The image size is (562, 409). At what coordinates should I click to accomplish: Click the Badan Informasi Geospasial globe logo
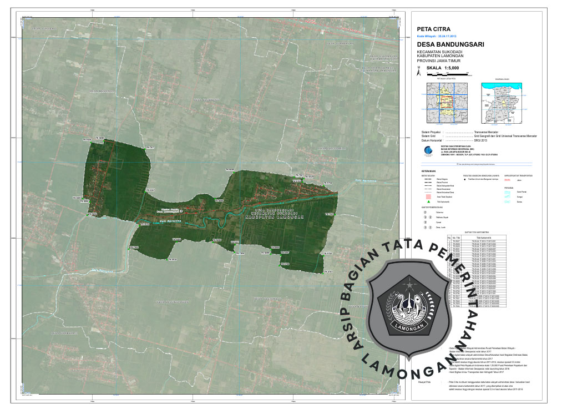427,150
